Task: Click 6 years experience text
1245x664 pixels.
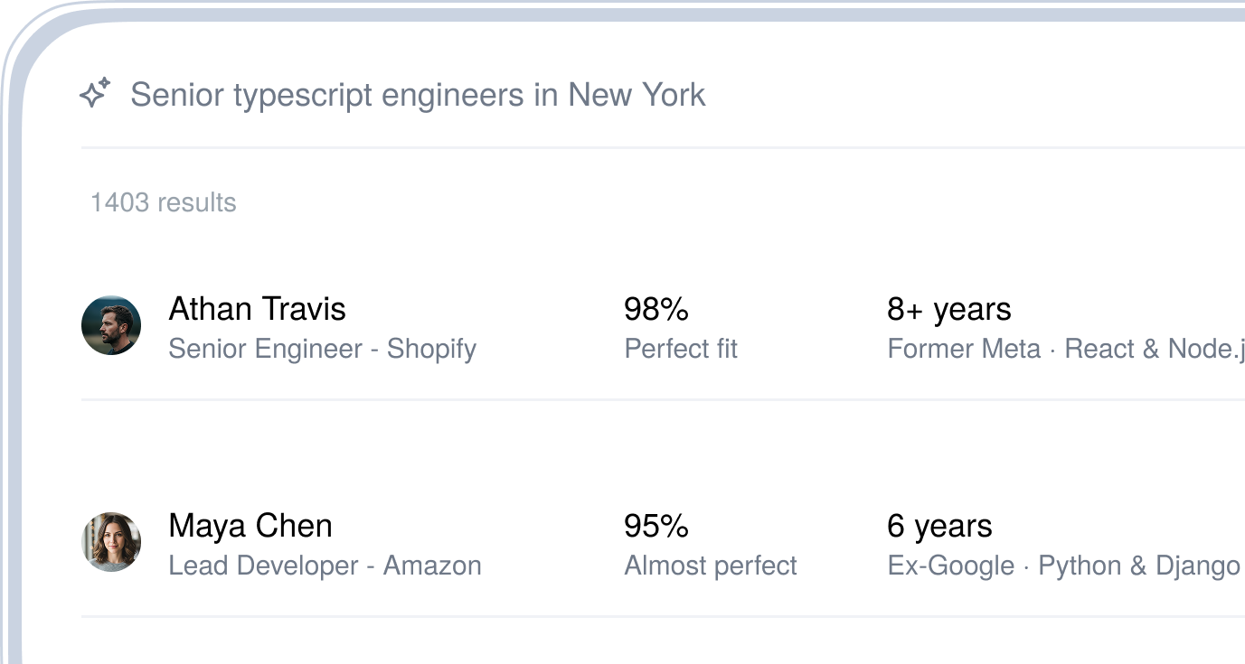Action: tap(939, 526)
